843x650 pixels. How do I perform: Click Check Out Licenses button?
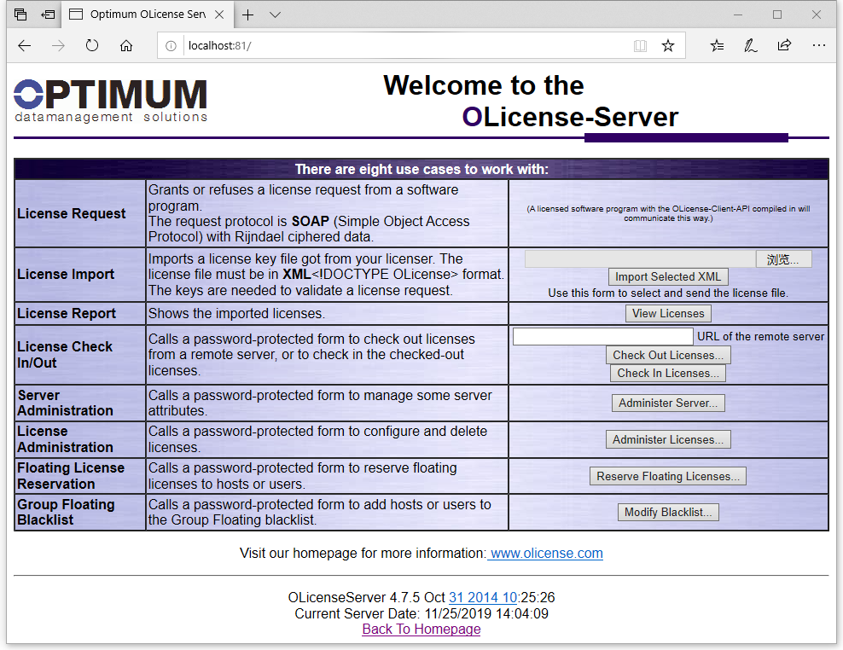click(668, 355)
